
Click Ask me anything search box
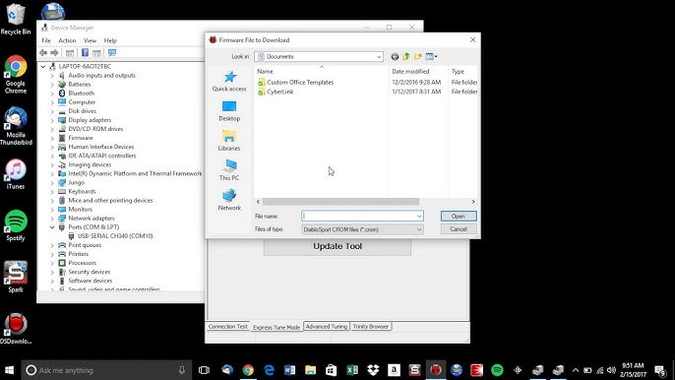106,370
